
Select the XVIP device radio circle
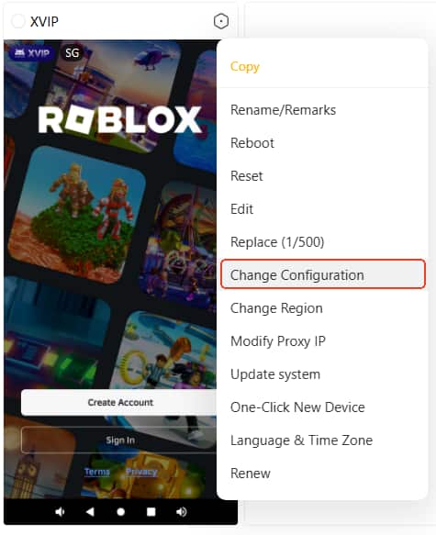(x=18, y=21)
